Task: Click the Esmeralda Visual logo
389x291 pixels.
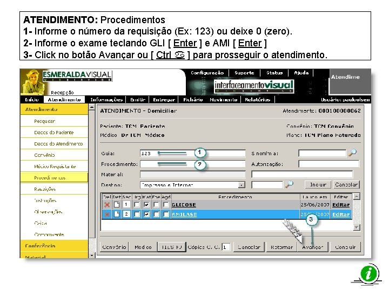Action: [77, 76]
